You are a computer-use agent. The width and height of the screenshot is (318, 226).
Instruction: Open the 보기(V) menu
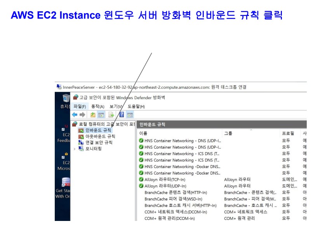pos(116,107)
